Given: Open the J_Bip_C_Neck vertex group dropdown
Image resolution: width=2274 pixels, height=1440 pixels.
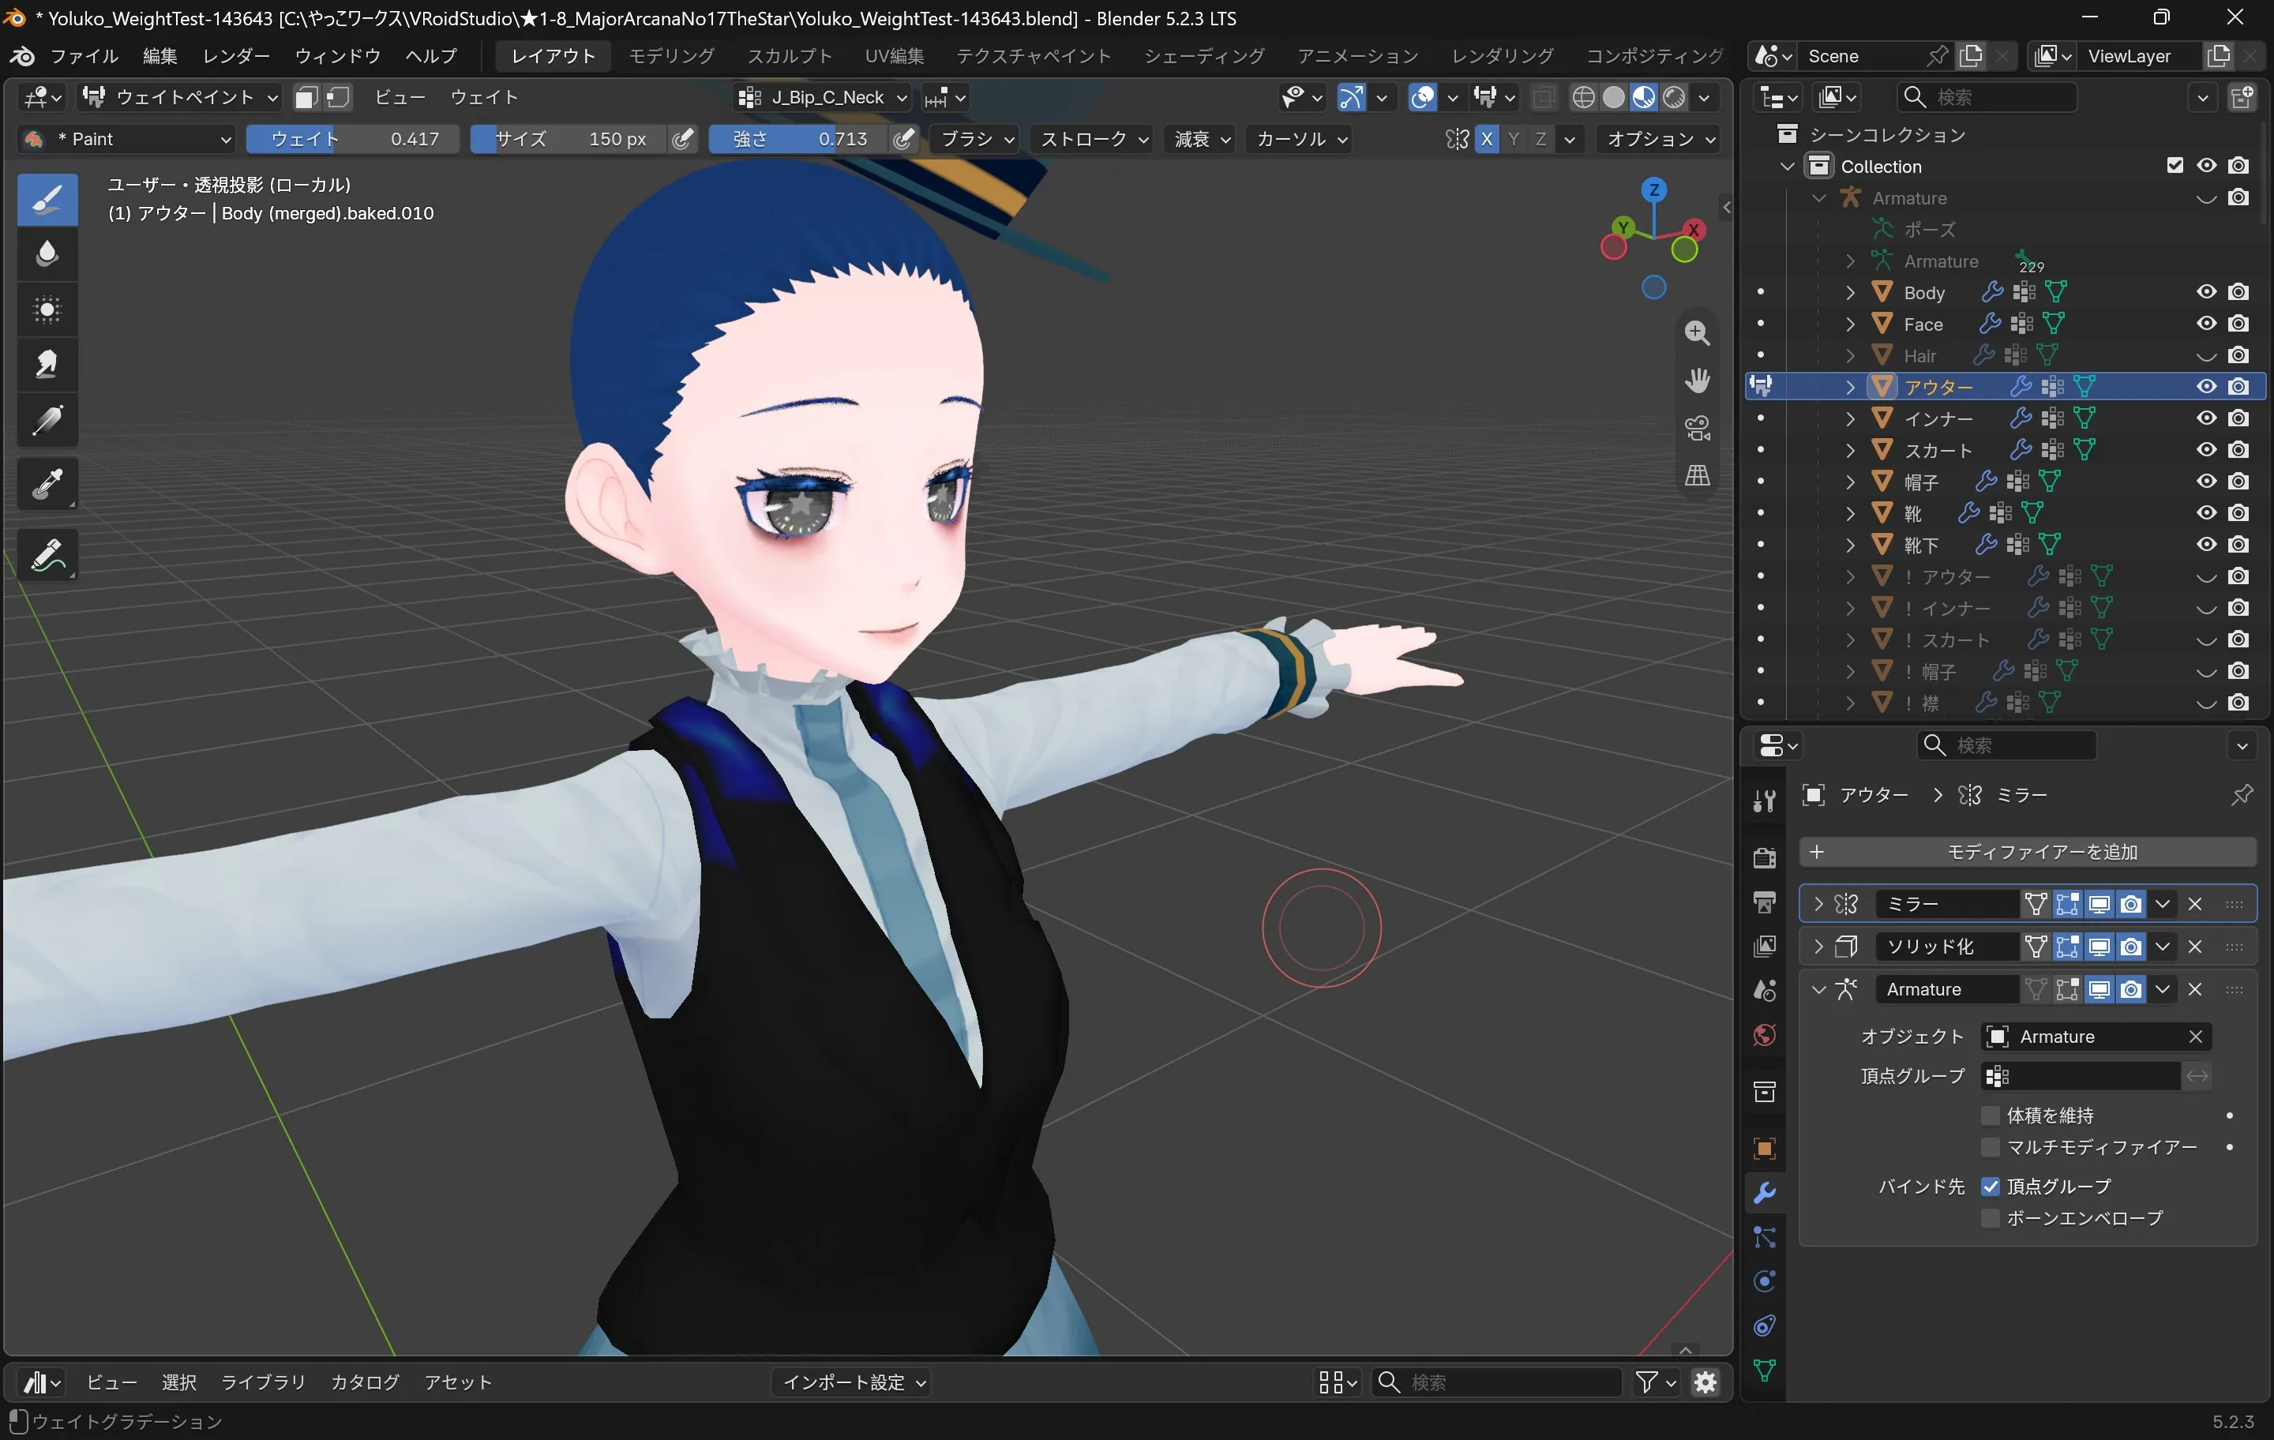Looking at the screenshot, I should (823, 97).
